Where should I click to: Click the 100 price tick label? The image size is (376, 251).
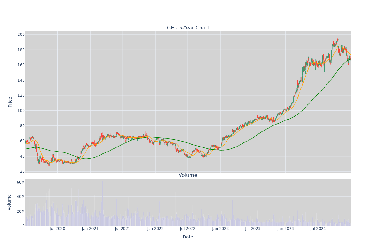tap(21, 110)
